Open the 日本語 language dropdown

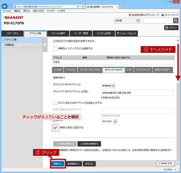(x=127, y=20)
